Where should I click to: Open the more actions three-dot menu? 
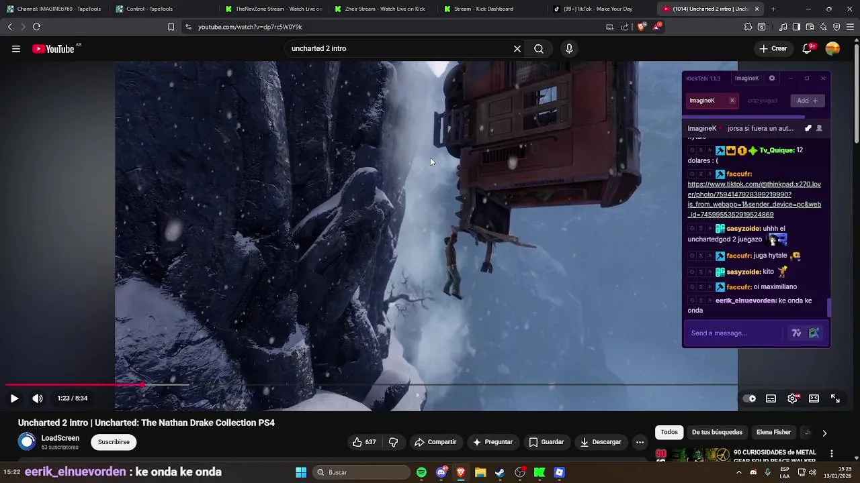click(640, 442)
